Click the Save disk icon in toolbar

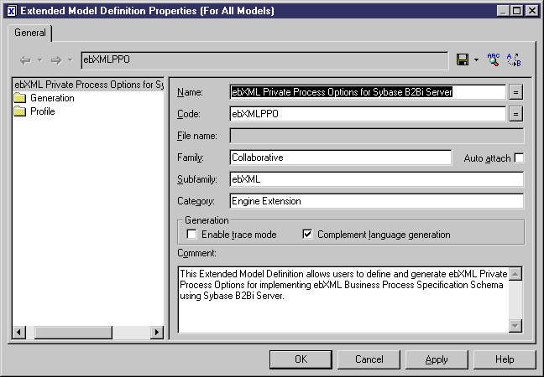click(x=462, y=59)
